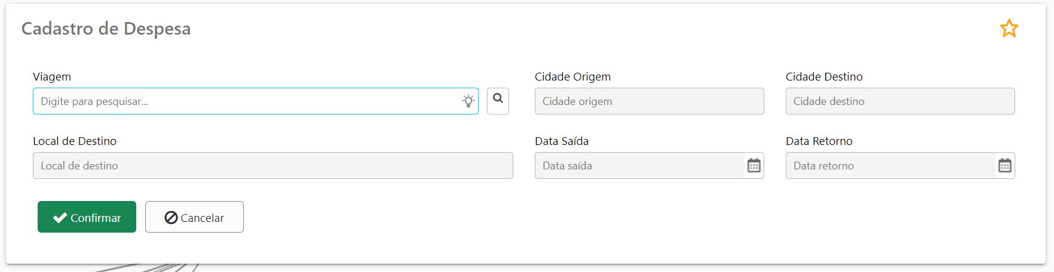Image resolution: width=1054 pixels, height=272 pixels.
Task: Cancel the form with Cancelar button
Action: (194, 217)
